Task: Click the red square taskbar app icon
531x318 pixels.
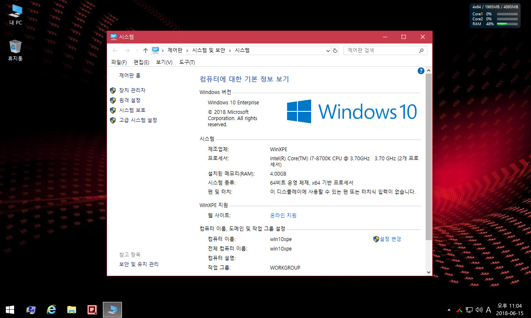Action: [92, 309]
